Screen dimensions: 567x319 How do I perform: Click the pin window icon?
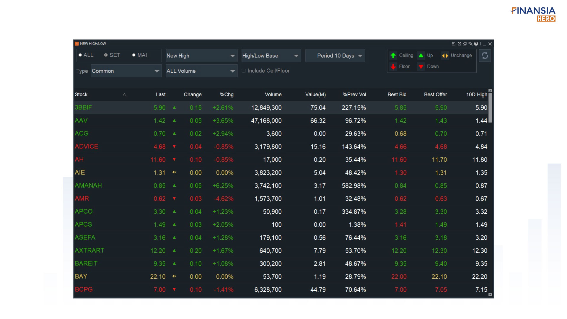pos(470,44)
